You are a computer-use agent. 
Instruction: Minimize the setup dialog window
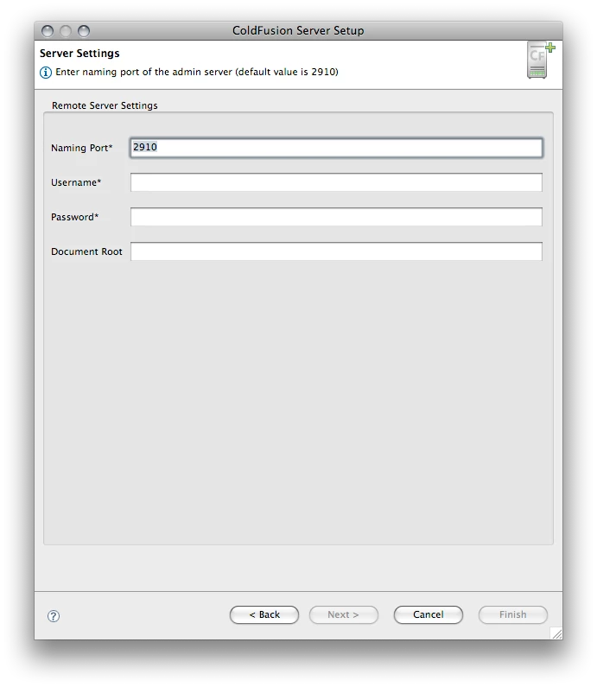(66, 31)
